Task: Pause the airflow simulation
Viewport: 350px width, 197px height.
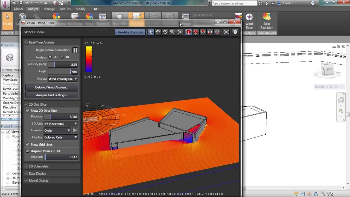Action: [x=75, y=50]
